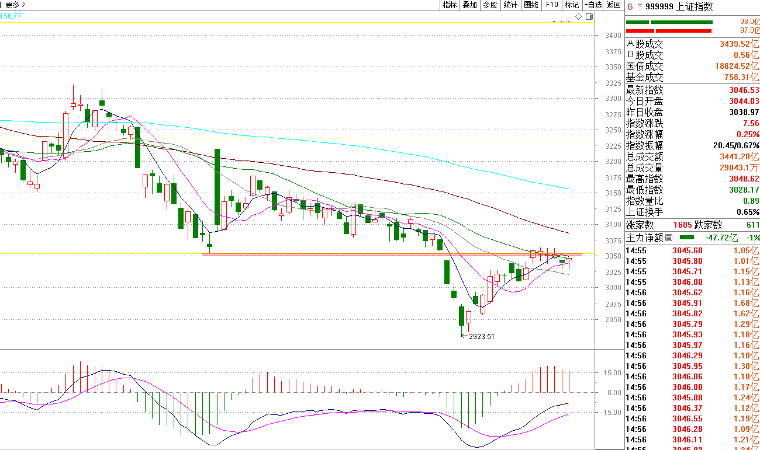Click the diamond icon above chart
Viewport: 760px width, 450px height.
[x=579, y=17]
